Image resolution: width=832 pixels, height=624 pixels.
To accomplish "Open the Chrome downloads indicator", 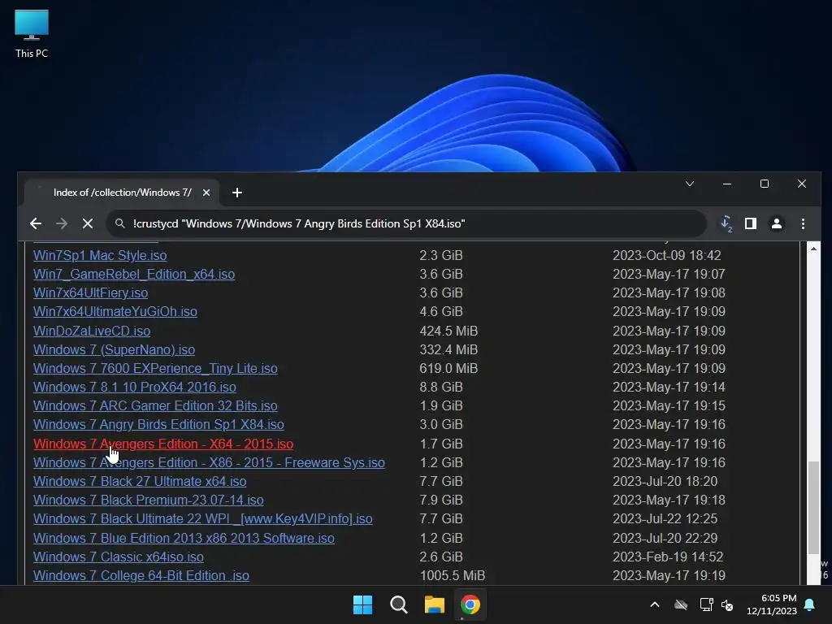I will click(x=726, y=223).
